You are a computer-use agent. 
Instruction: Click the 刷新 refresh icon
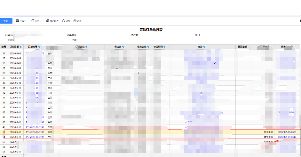pyautogui.click(x=64, y=21)
